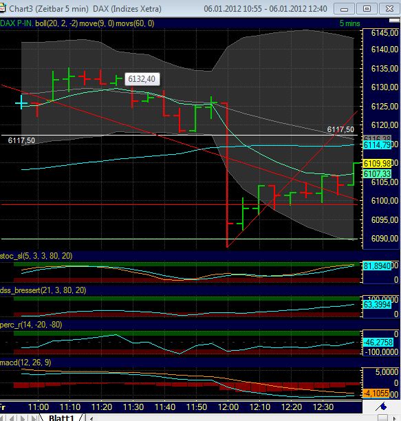Click the 6145,00 price axis label
The image size is (401, 421).
tap(384, 33)
